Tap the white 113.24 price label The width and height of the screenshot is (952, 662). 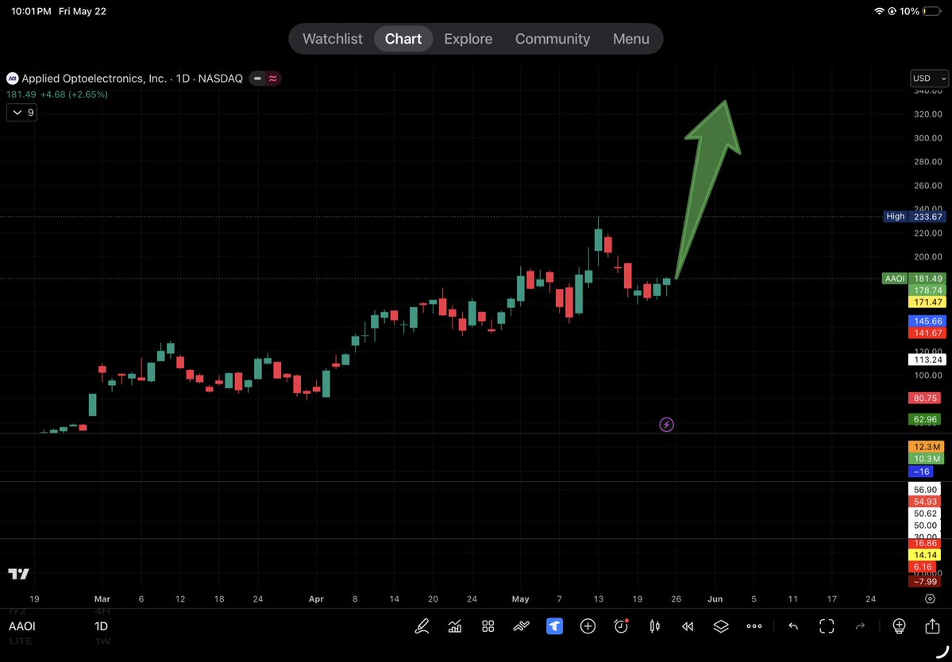click(x=927, y=360)
